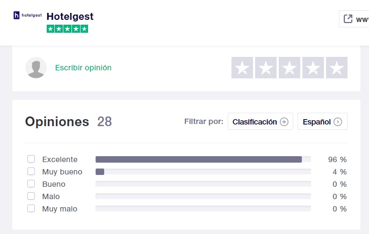Click the Muy bueno 4% bar

(203, 172)
